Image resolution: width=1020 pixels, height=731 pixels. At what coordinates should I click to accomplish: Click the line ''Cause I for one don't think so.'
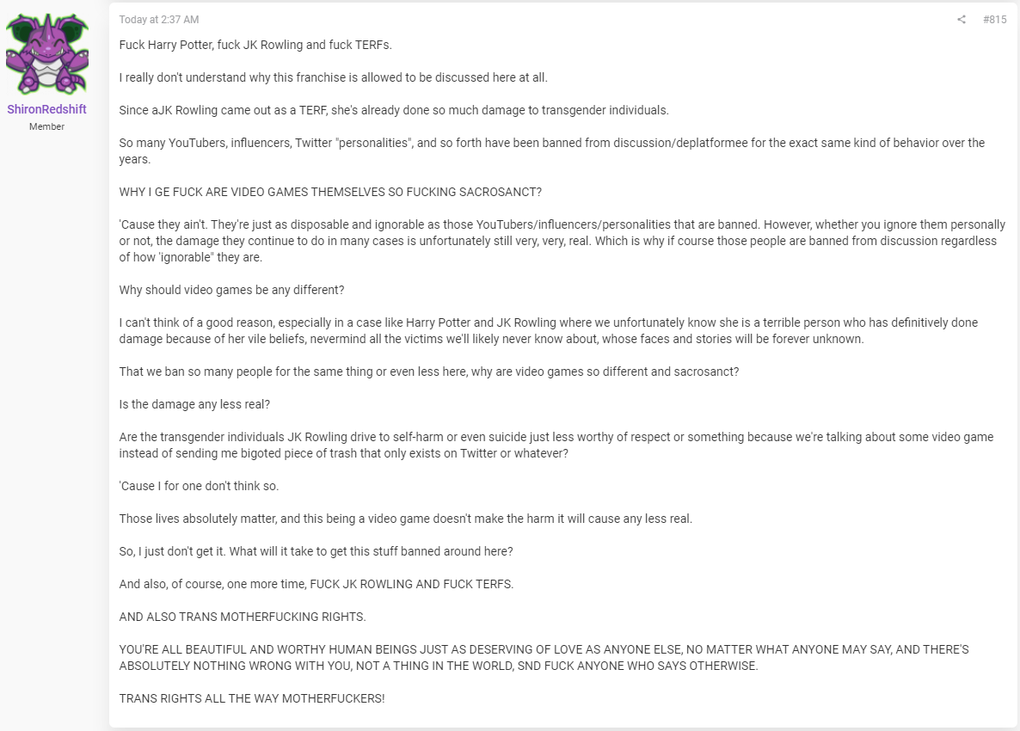point(199,486)
